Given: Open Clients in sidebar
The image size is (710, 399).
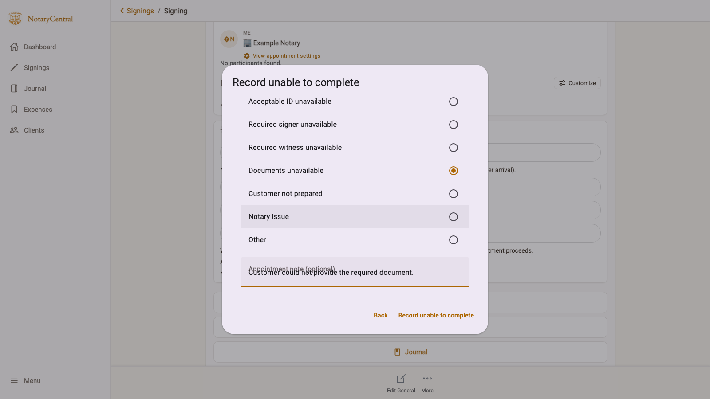Looking at the screenshot, I should (x=34, y=130).
